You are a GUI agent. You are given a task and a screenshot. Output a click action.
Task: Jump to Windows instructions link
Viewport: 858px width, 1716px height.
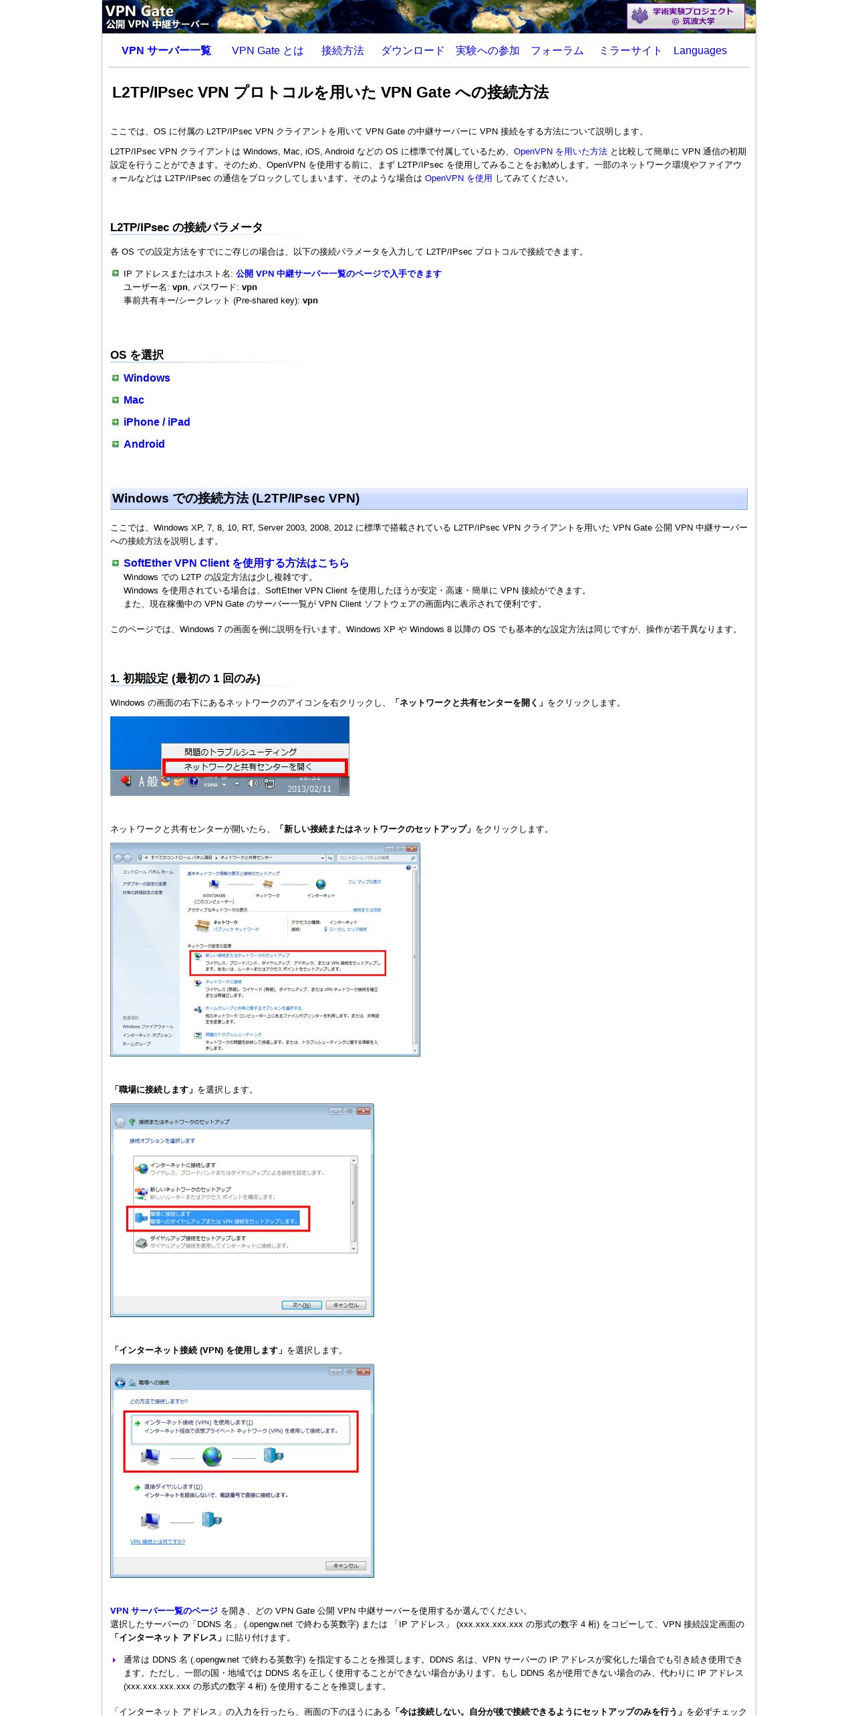[x=147, y=378]
